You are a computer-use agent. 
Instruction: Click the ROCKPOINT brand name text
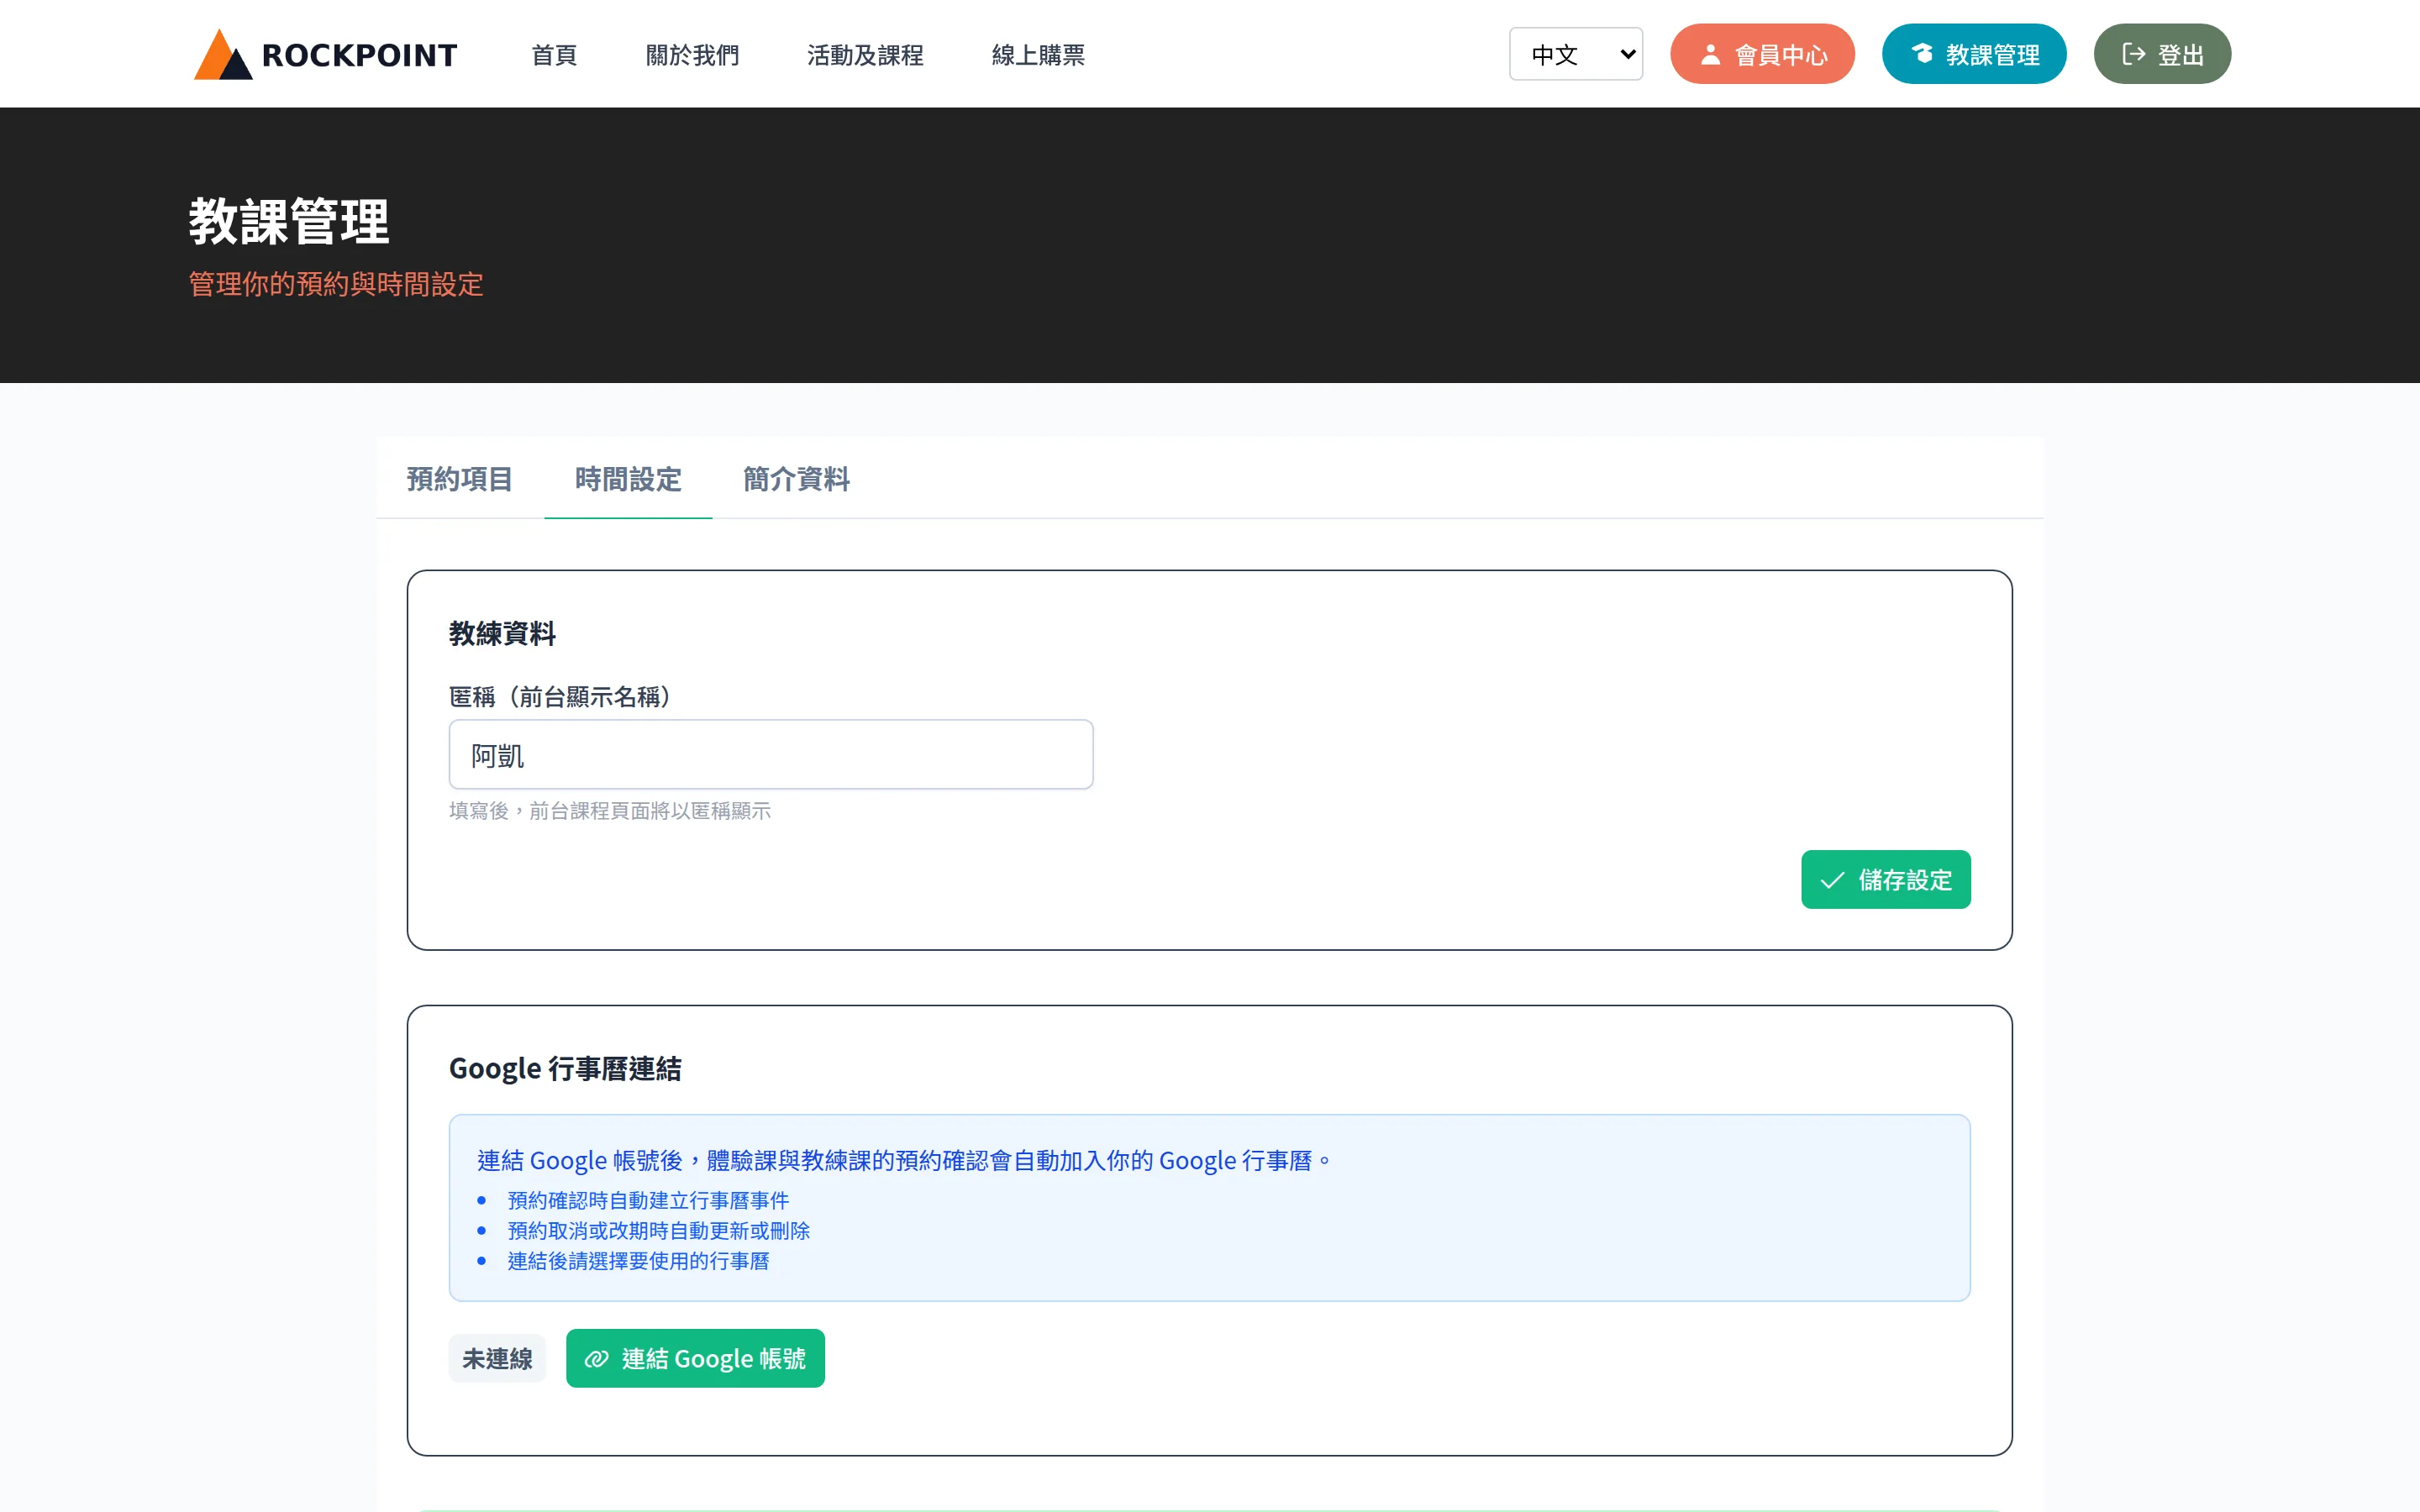pos(359,55)
